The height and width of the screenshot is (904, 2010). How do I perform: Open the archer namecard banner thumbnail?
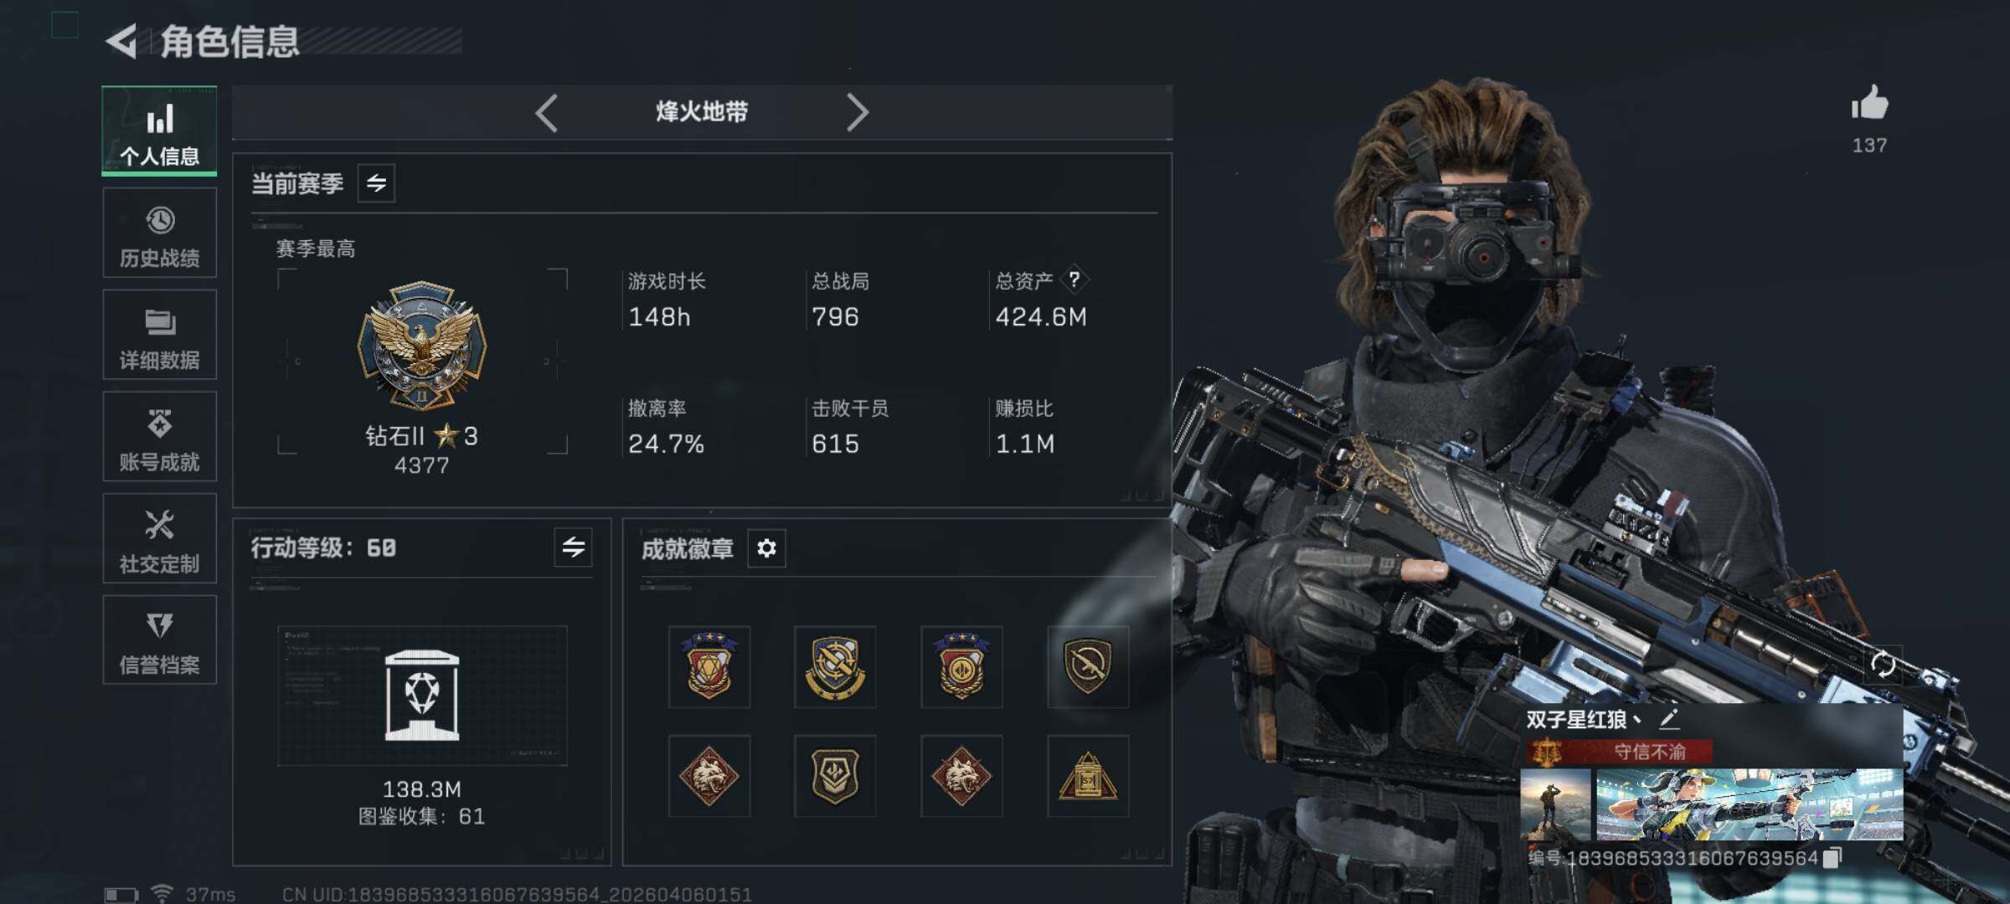pyautogui.click(x=1750, y=805)
